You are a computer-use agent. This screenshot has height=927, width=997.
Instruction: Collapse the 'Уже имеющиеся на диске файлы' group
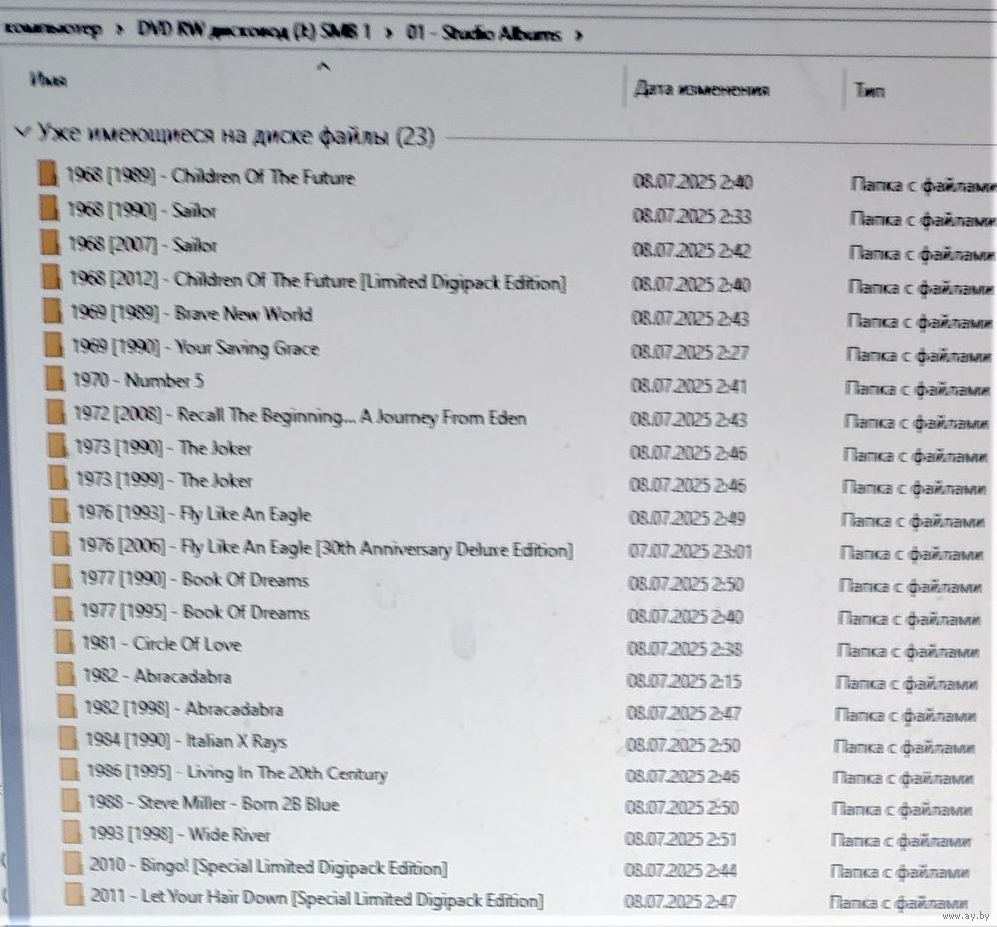click(x=23, y=132)
